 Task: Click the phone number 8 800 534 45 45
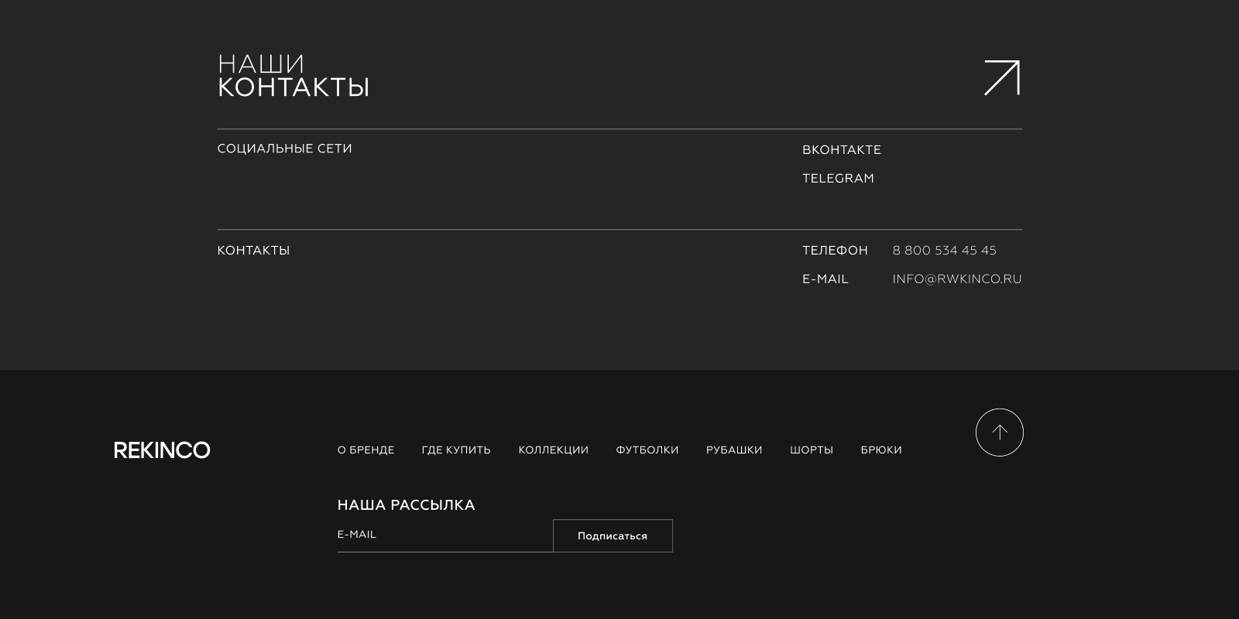click(x=944, y=251)
